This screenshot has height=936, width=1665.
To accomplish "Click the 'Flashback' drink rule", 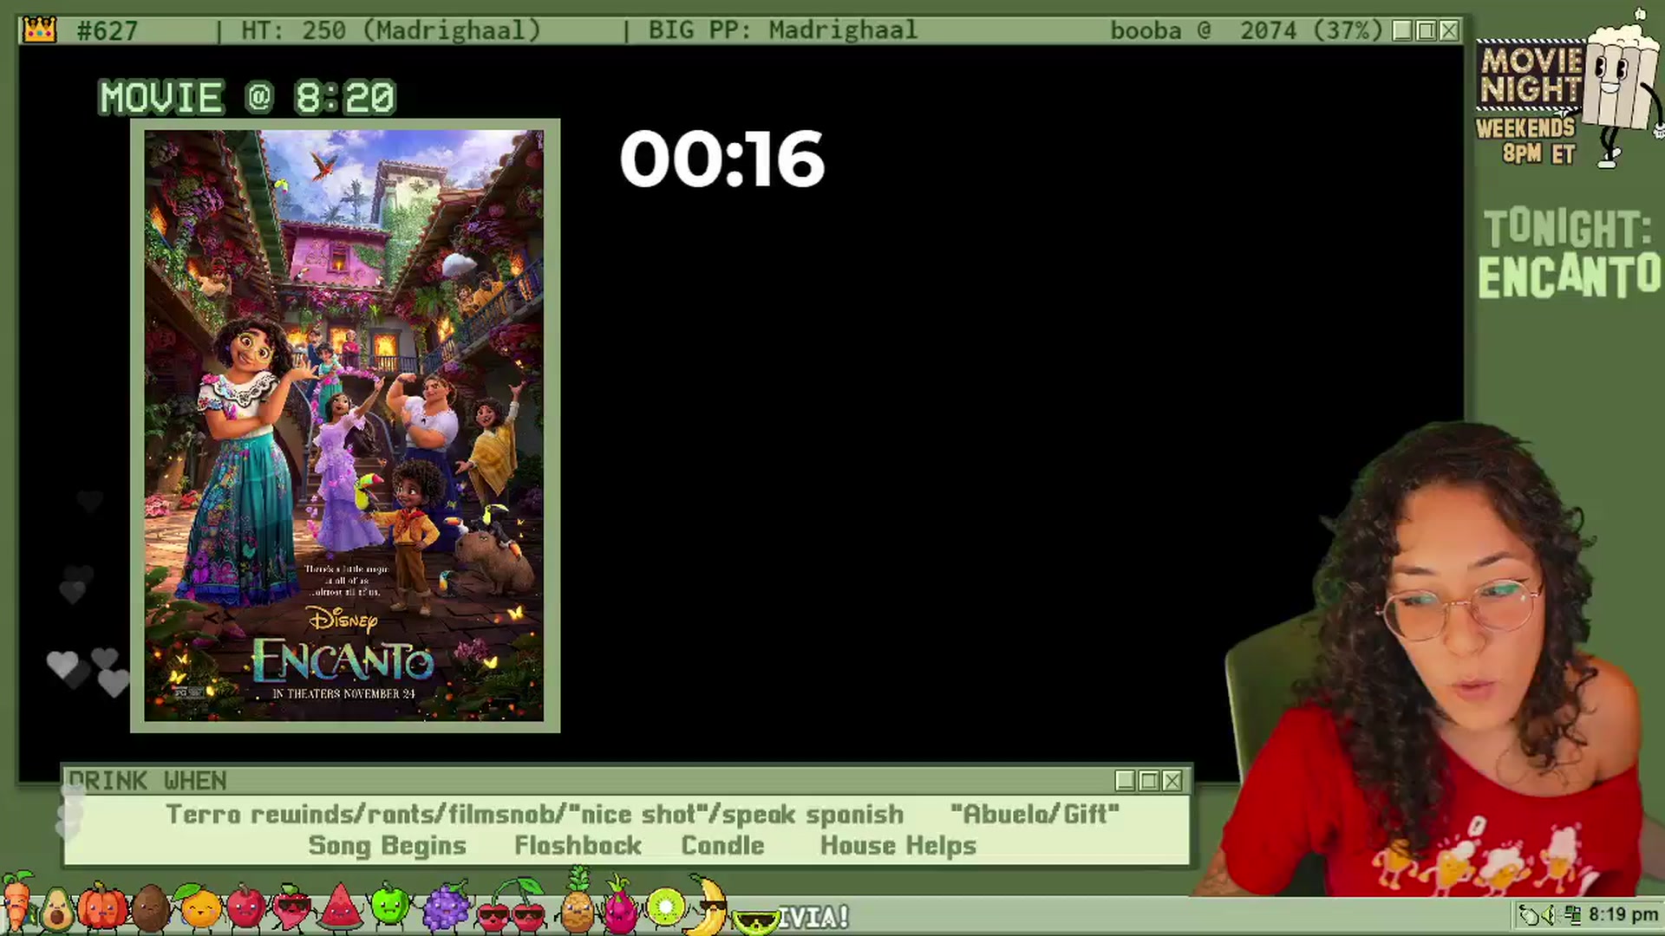I will 578,845.
